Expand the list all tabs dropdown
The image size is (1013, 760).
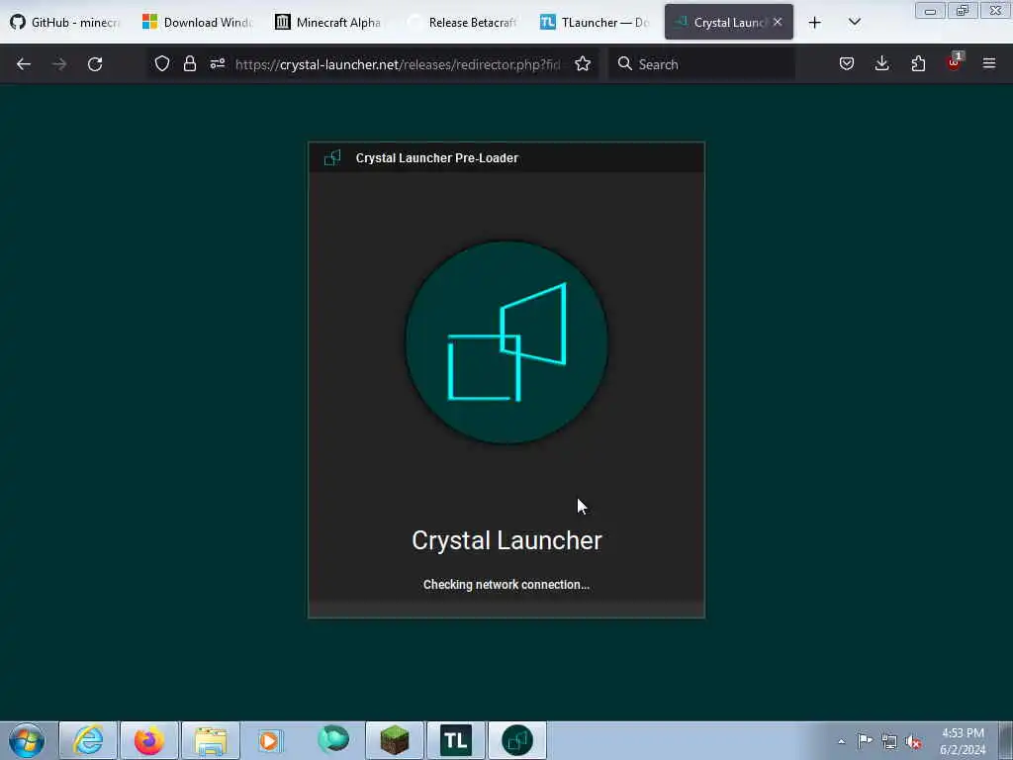[854, 23]
